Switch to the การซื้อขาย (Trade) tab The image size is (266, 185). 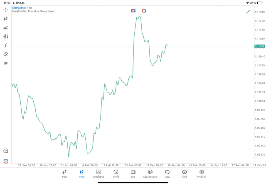click(99, 174)
